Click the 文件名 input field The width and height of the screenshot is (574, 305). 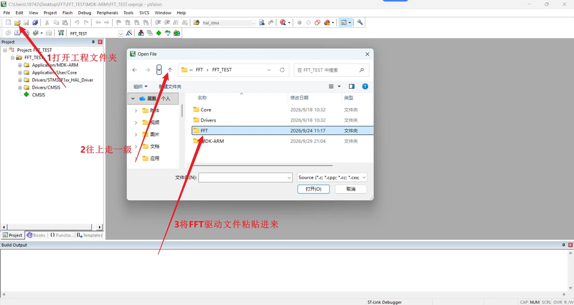(x=245, y=178)
